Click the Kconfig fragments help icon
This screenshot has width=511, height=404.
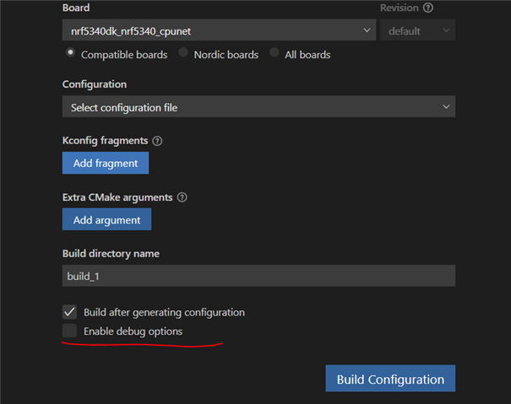pyautogui.click(x=157, y=141)
